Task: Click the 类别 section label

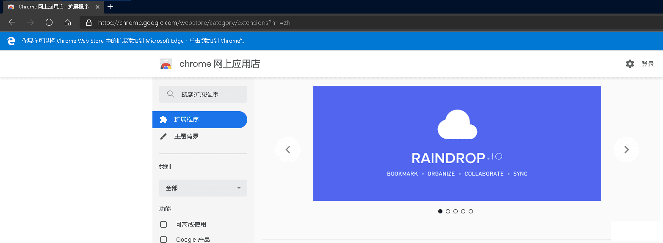Action: tap(165, 167)
